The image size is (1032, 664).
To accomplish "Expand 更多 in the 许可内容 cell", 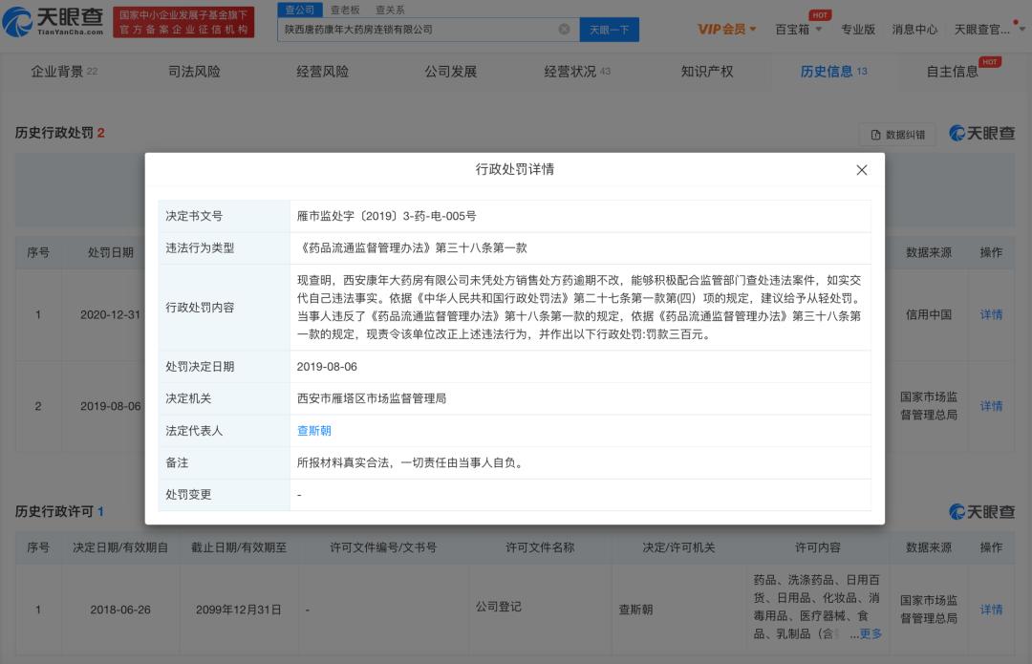I will pyautogui.click(x=873, y=632).
